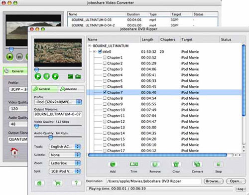Image resolution: width=249 pixels, height=195 pixels.
Task: Click the Add icon in DVD Ripper toolbar
Action: [113, 165]
